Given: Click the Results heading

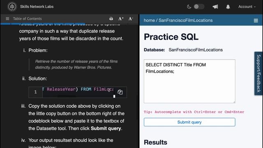Looking at the screenshot, I should 155,142.
